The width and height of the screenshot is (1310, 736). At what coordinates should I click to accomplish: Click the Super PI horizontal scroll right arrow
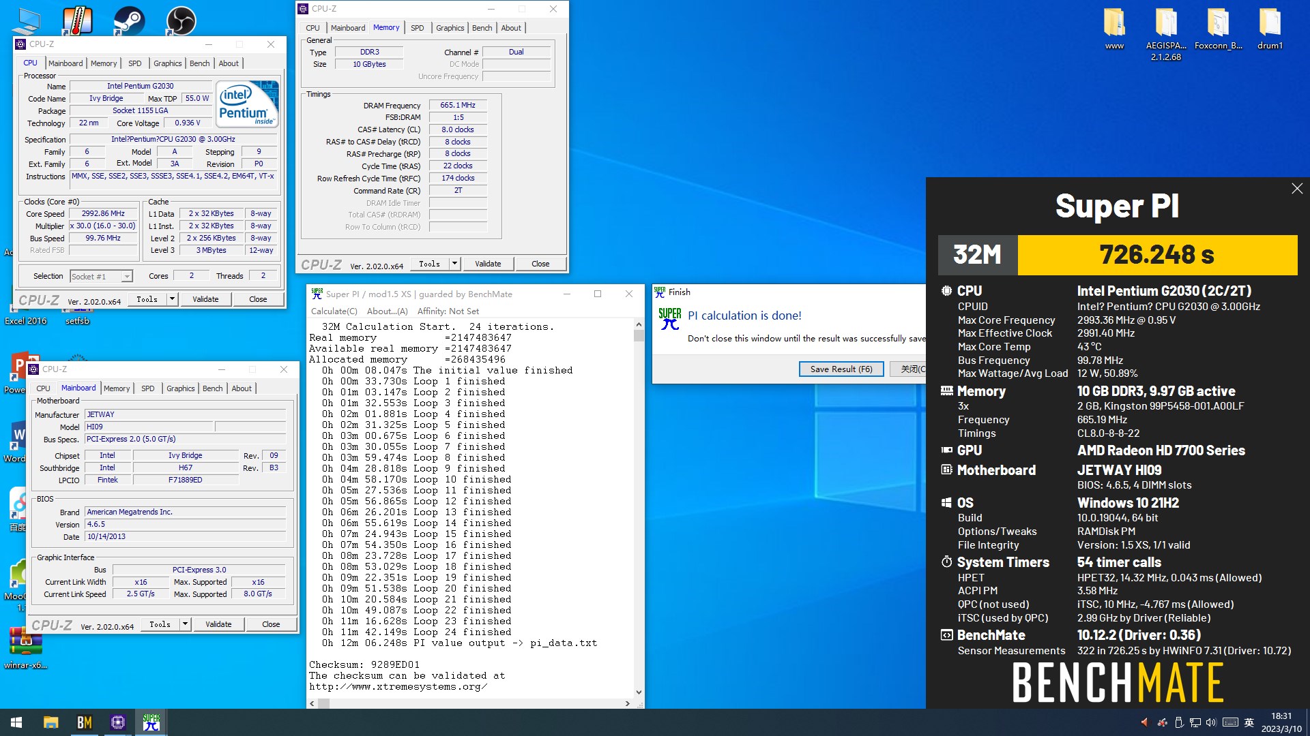click(628, 703)
